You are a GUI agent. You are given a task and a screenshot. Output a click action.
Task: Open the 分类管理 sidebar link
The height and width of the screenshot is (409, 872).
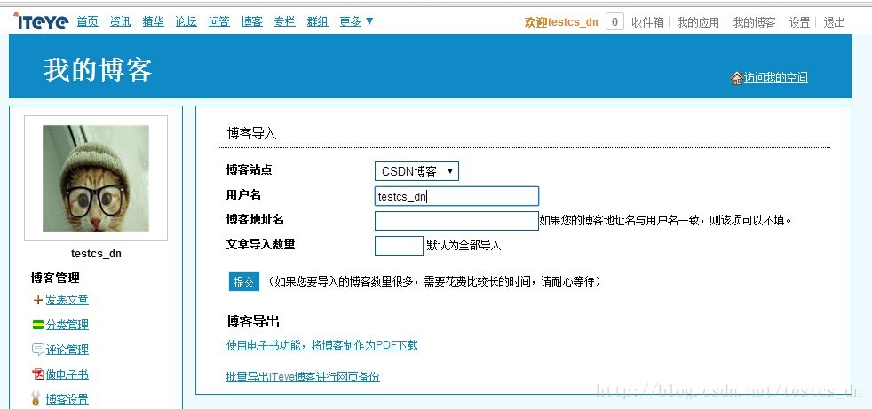(67, 325)
